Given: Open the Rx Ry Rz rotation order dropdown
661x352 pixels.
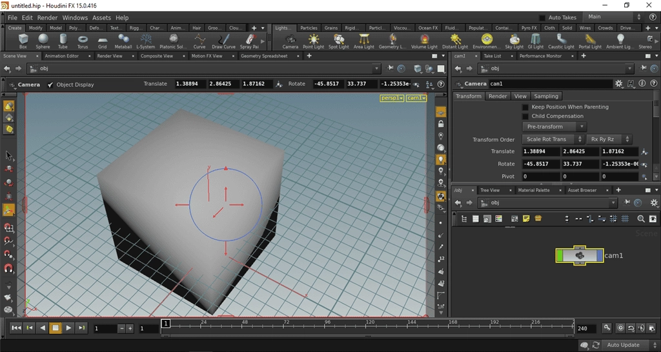Looking at the screenshot, I should click(609, 139).
